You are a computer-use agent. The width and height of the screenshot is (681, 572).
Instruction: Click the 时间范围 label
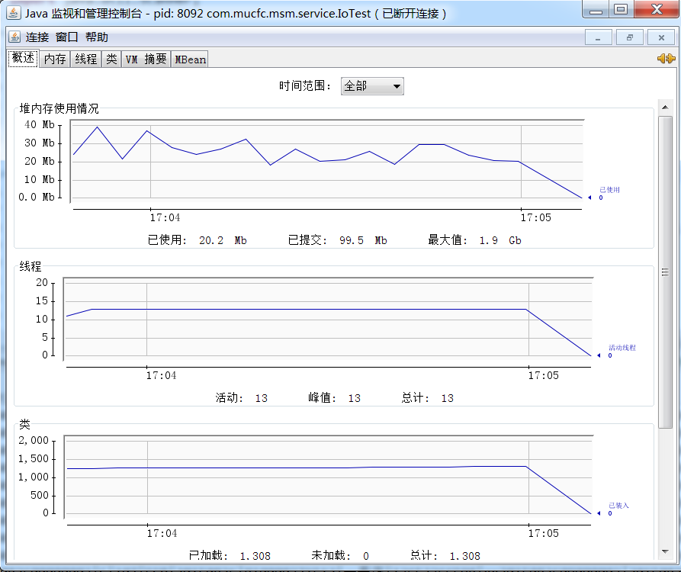pos(305,86)
